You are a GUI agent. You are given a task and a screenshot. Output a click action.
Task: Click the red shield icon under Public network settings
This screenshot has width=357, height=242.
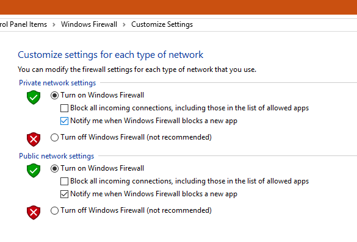pyautogui.click(x=34, y=212)
